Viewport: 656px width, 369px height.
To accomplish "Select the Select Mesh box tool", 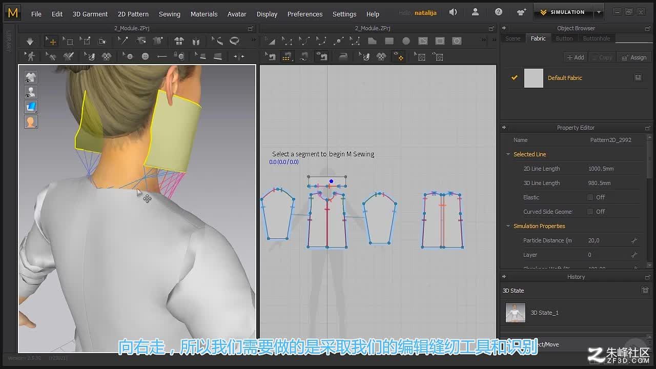I will click(68, 41).
